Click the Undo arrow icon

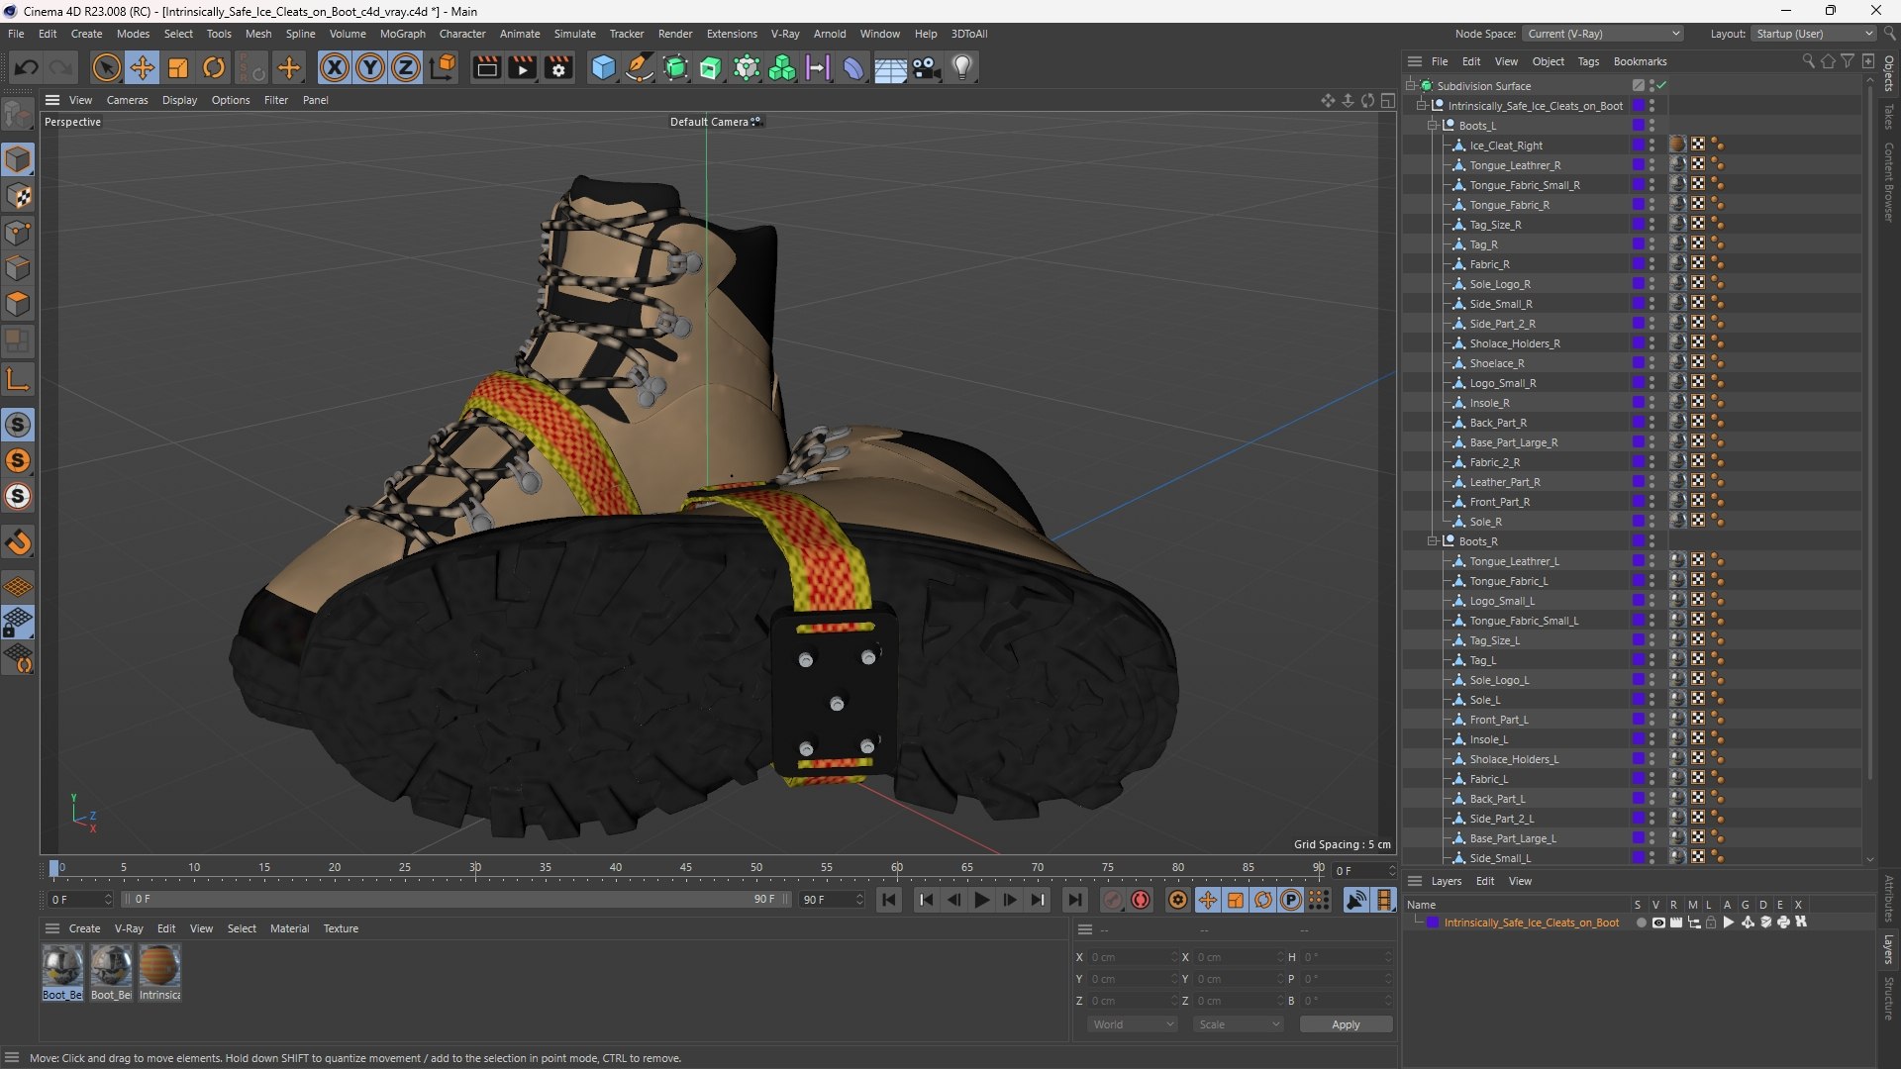coord(27,67)
